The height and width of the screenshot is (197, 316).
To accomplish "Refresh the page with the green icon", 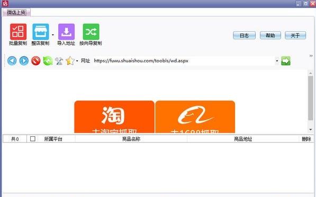I will point(48,61).
